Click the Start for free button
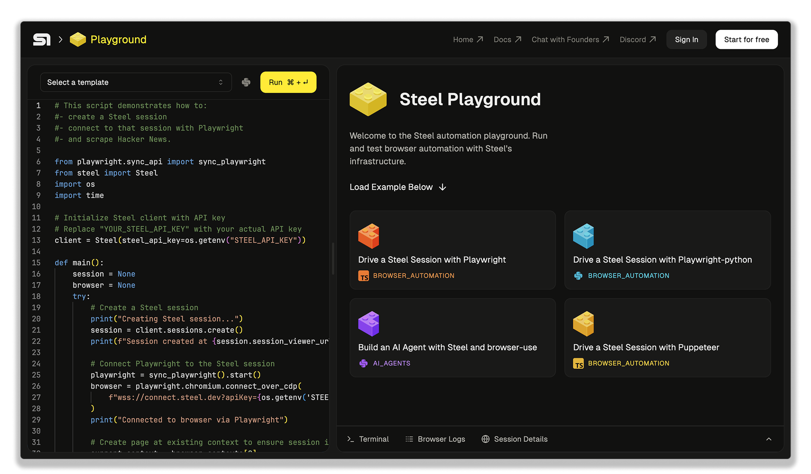 point(746,39)
